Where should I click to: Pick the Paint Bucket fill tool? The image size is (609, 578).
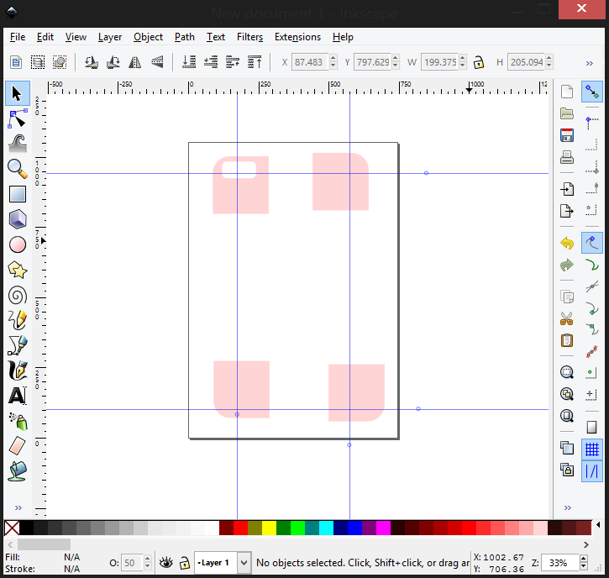(17, 471)
